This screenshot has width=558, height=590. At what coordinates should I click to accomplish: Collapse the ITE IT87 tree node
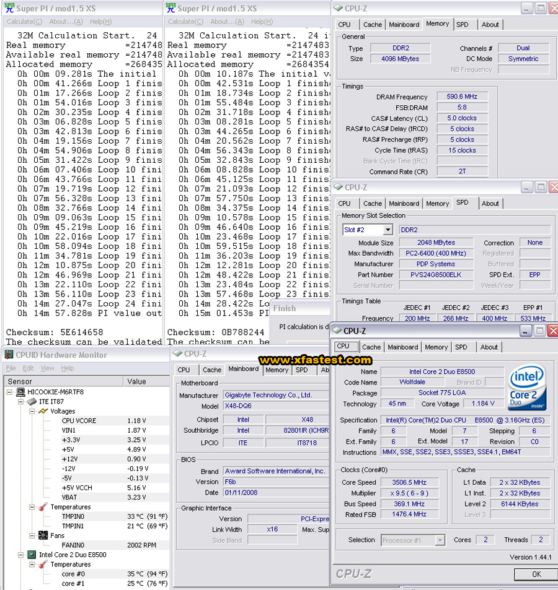20,402
